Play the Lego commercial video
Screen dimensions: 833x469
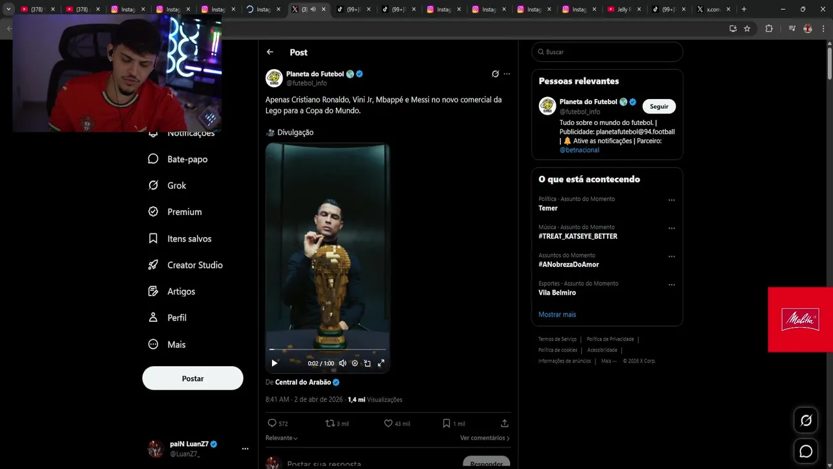pyautogui.click(x=274, y=363)
